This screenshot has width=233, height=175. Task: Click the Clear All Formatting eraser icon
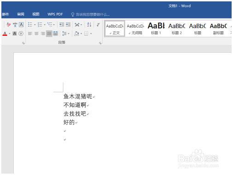point(8,24)
